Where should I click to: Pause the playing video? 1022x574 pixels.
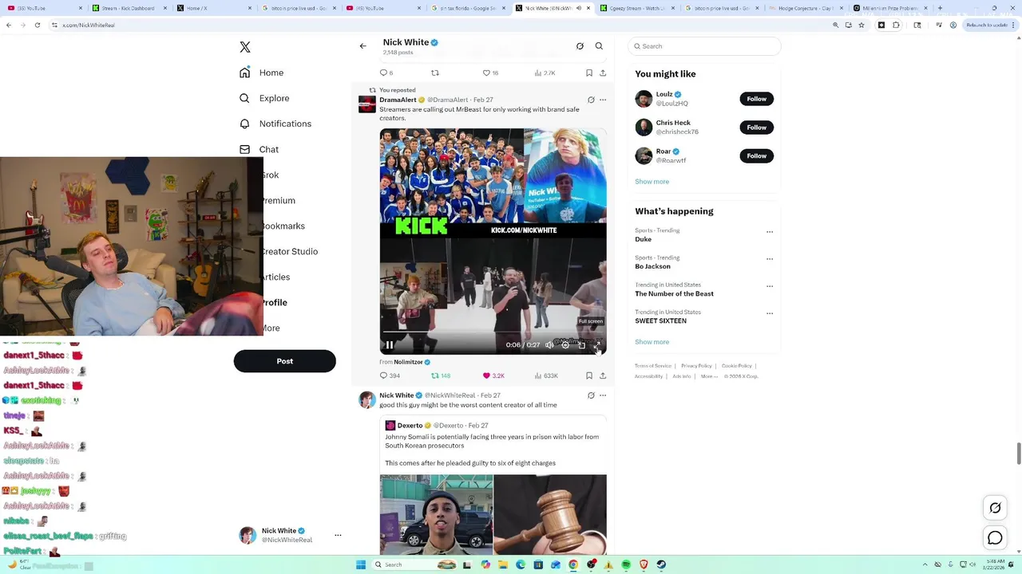pos(390,345)
